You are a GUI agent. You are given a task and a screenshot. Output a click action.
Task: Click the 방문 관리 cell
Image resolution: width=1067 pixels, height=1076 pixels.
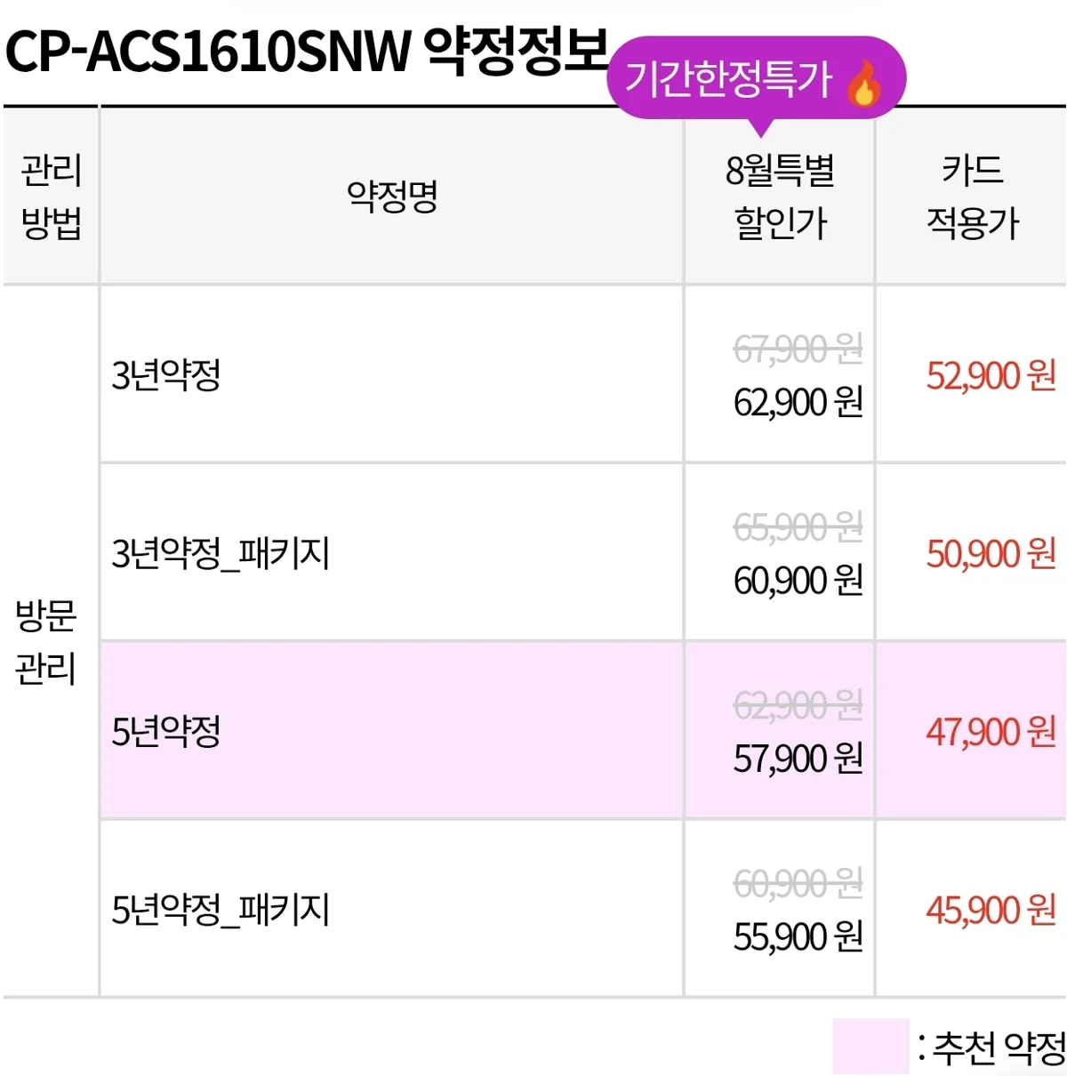click(46, 641)
